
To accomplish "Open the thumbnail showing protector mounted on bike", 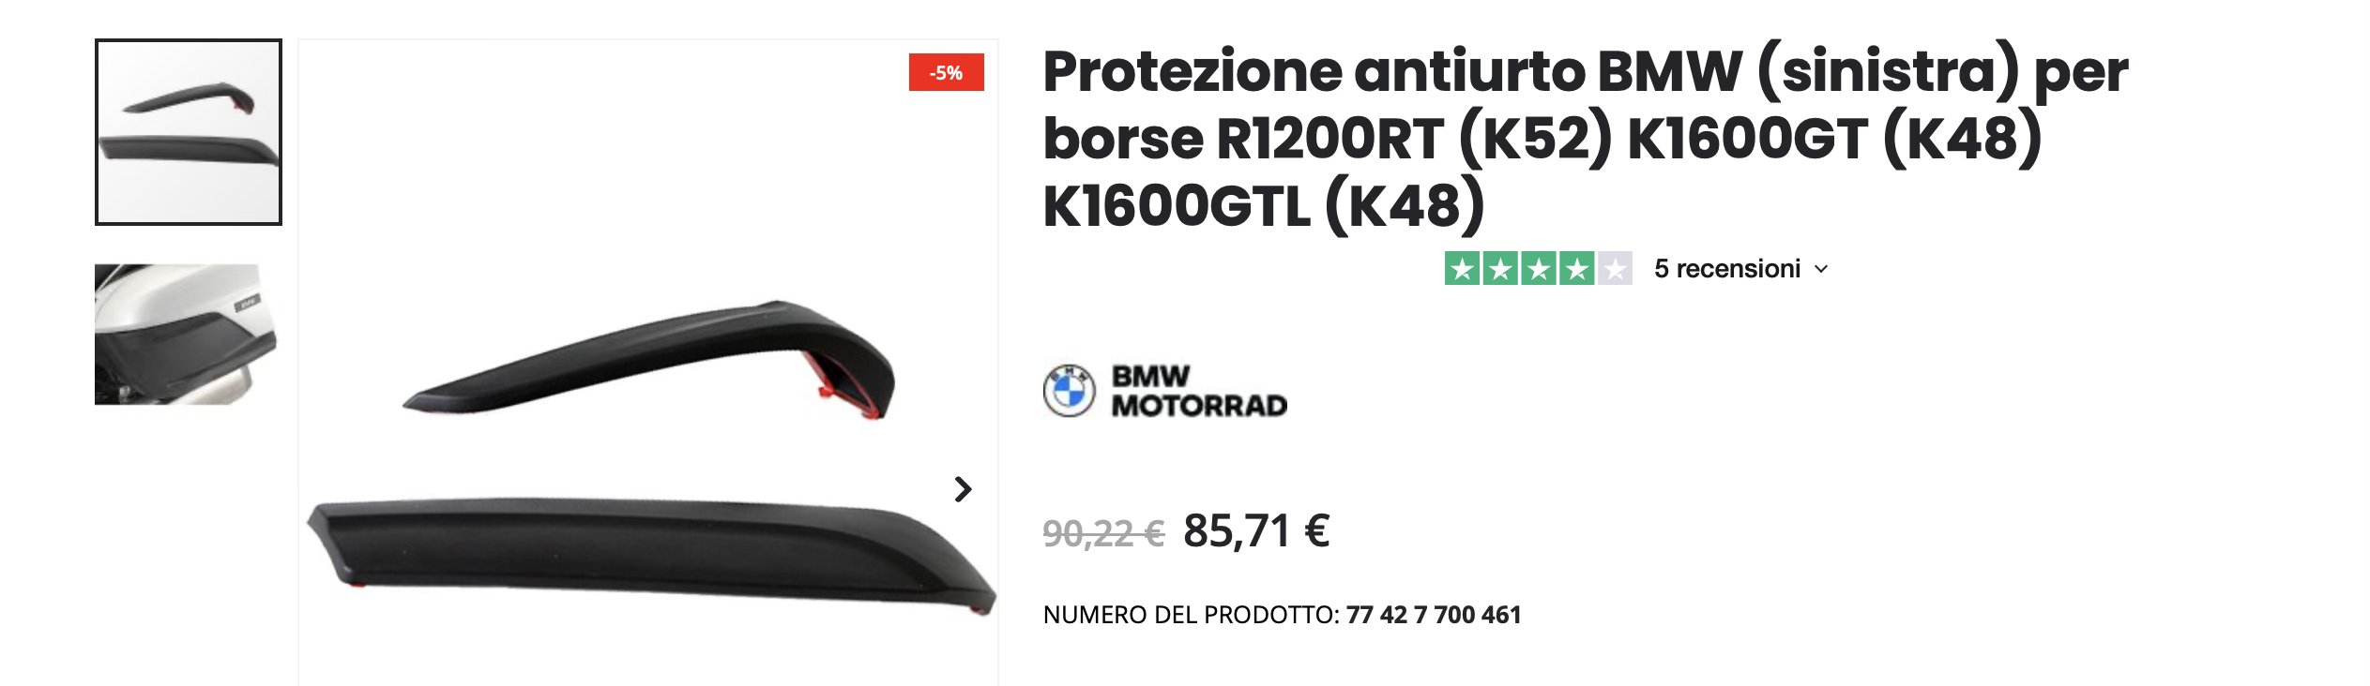I will point(187,335).
